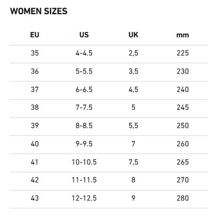Select US size 6-6.5 cell
This screenshot has height=214, width=214.
84,89
